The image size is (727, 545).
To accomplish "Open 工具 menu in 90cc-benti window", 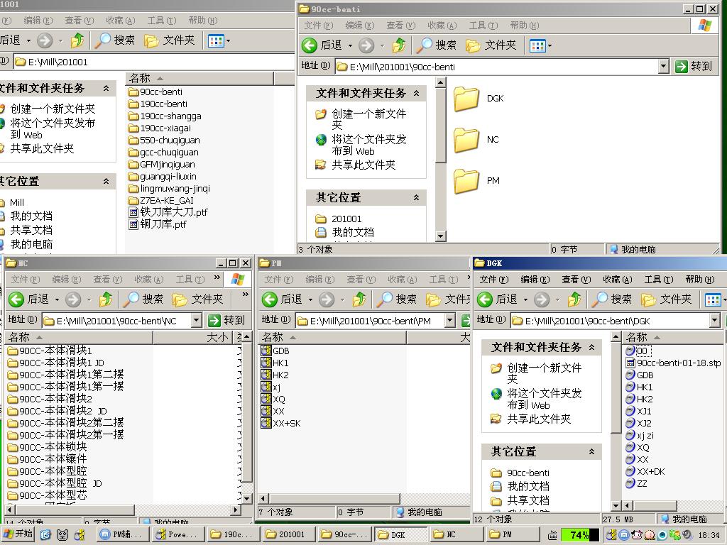I will point(483,26).
